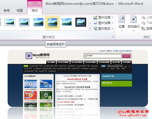The height and width of the screenshot is (119, 152).
Task: Click the red Word2003视频教程 video thumbnail
Action: point(31,95)
